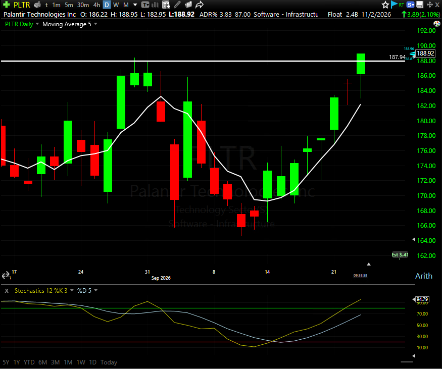Viewport: 442px width, 369px height.
Task: Open the PLTR Daily plot dropdown
Action: [37, 24]
